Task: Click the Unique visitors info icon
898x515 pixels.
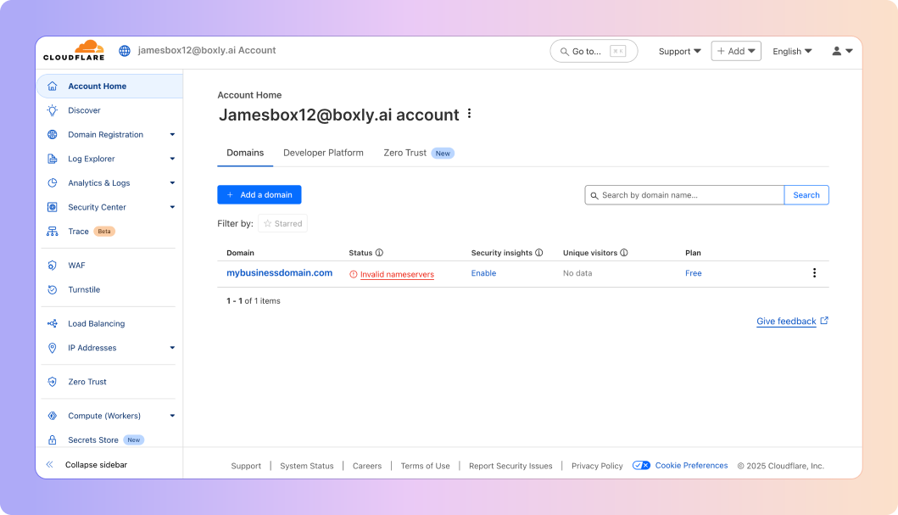Action: [624, 253]
